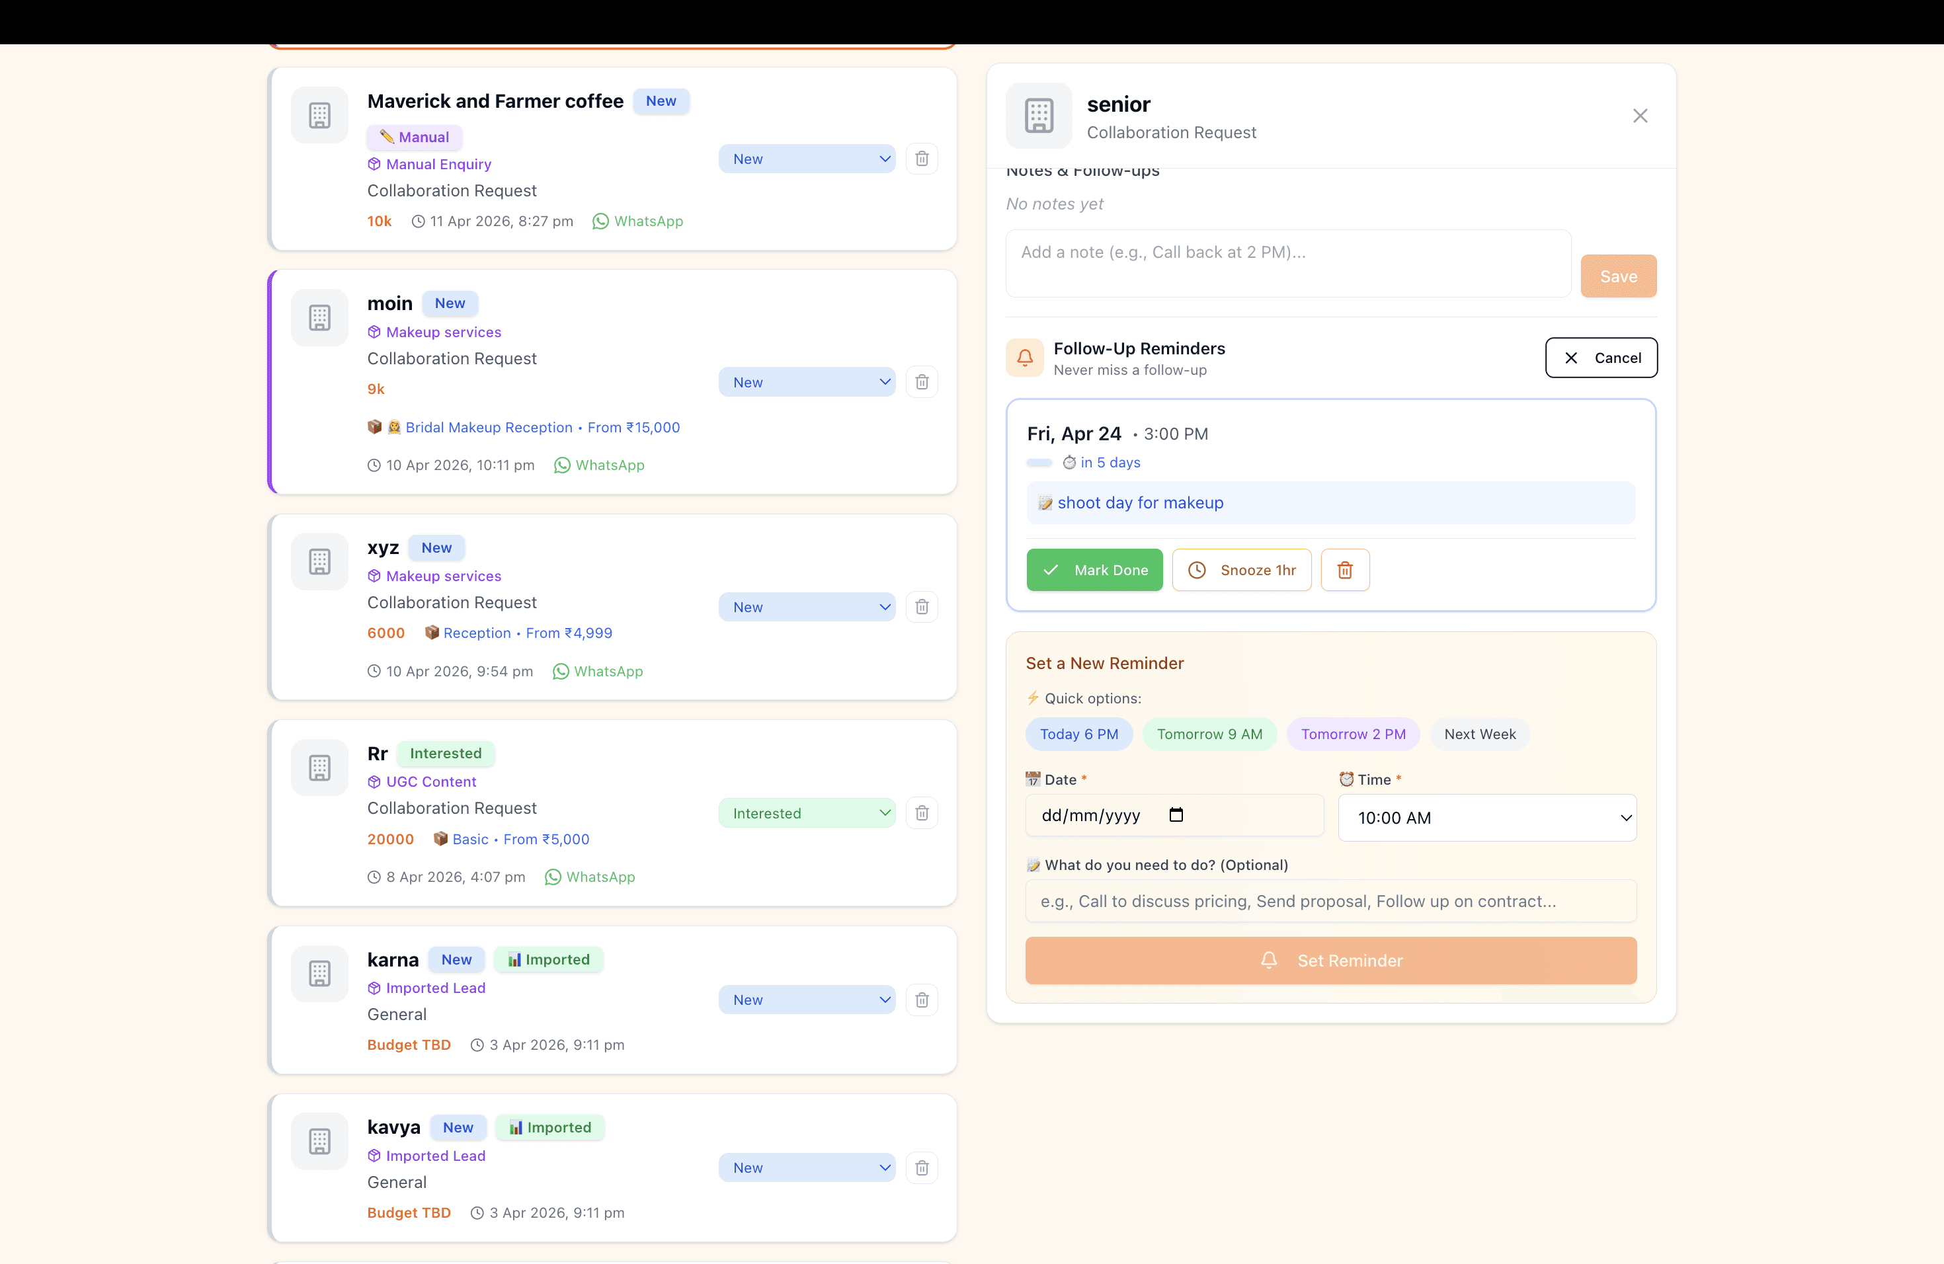Open date picker calendar icon
The image size is (1944, 1264).
coord(1176,815)
